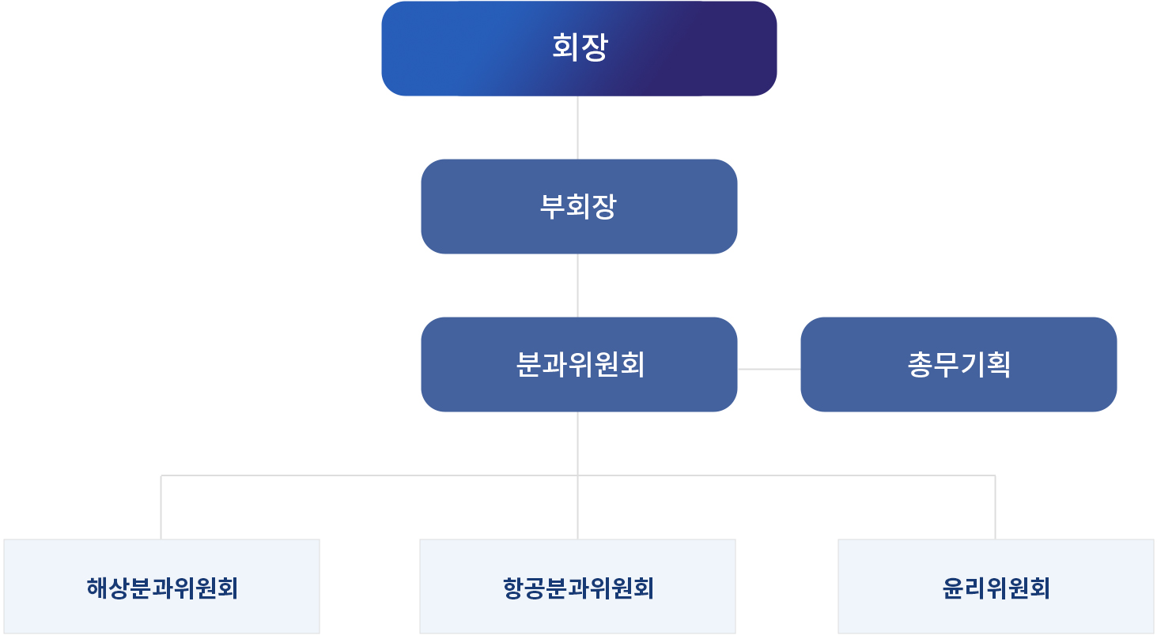The image size is (1157, 635).
Task: Open the 해상분과위원회 box
Action: (x=162, y=588)
